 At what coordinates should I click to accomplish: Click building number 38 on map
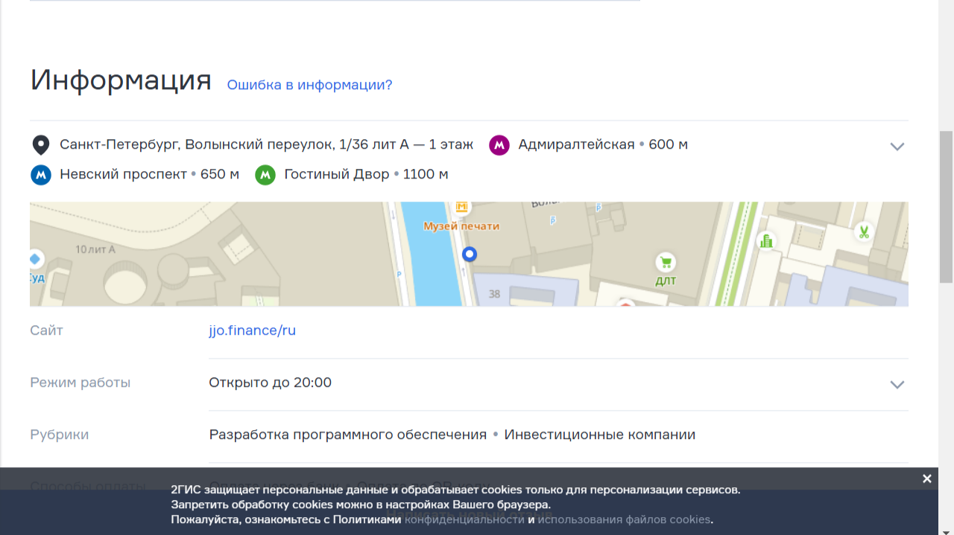(494, 294)
